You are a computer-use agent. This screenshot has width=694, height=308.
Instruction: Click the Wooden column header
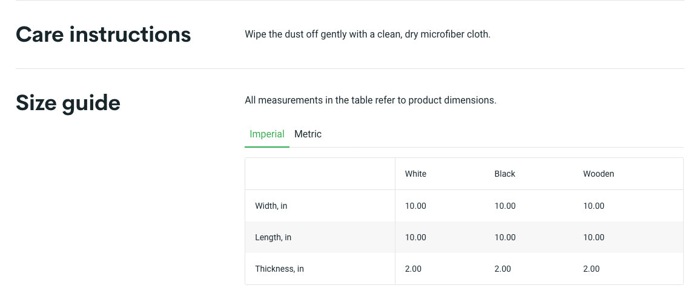pyautogui.click(x=598, y=174)
